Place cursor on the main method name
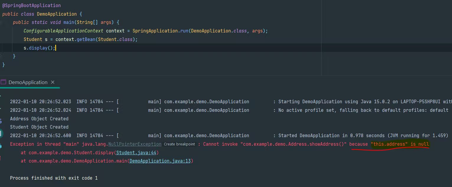This screenshot has height=187, width=452. (68, 22)
